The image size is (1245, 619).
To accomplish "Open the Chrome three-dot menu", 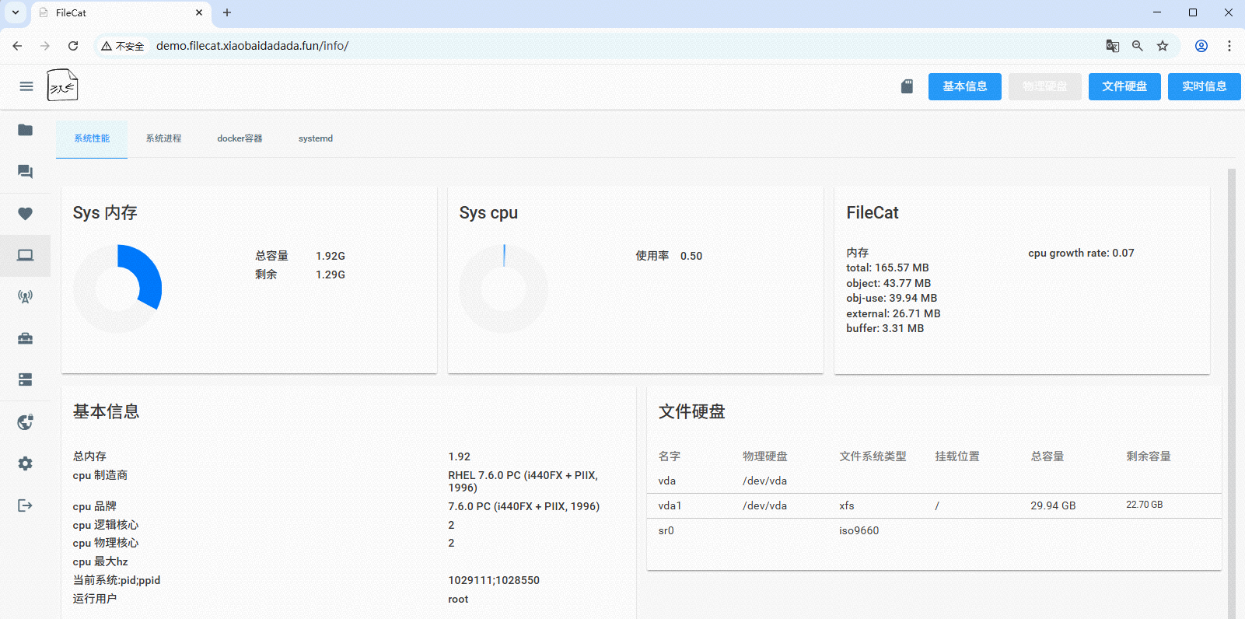I will point(1229,46).
